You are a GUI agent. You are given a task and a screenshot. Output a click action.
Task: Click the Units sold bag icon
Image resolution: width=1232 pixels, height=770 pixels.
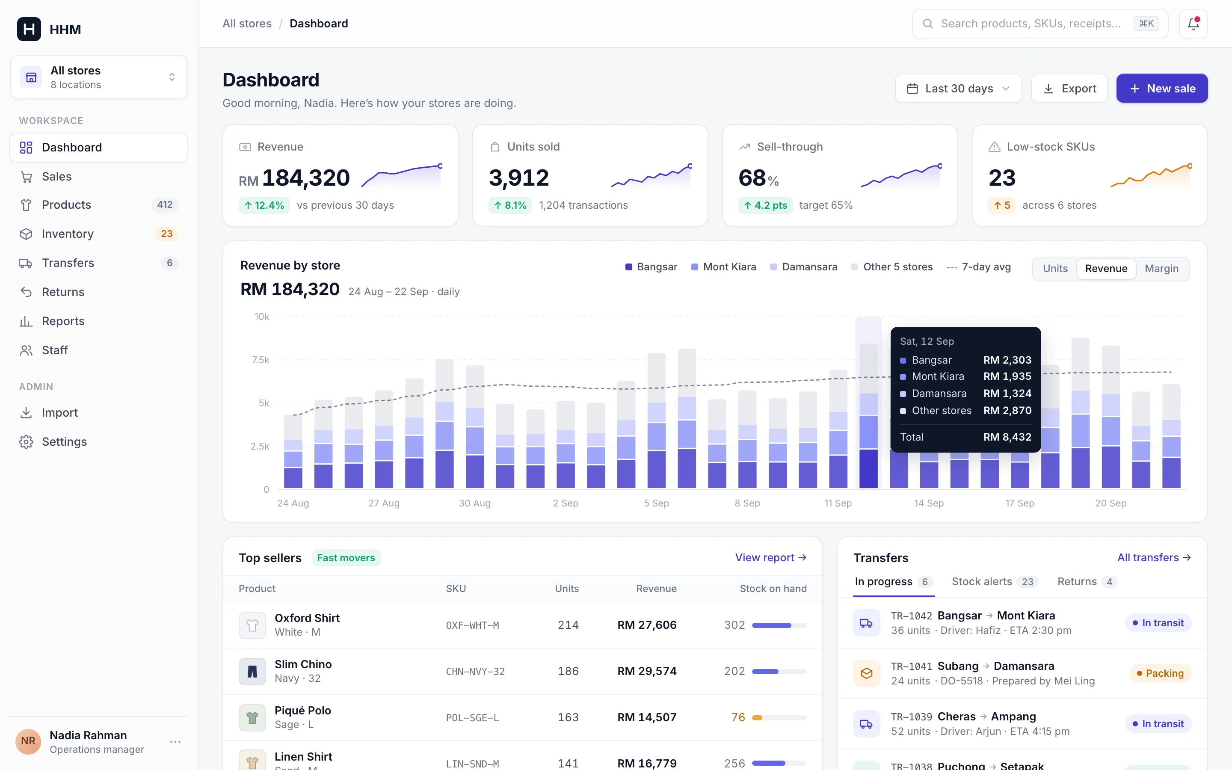495,147
